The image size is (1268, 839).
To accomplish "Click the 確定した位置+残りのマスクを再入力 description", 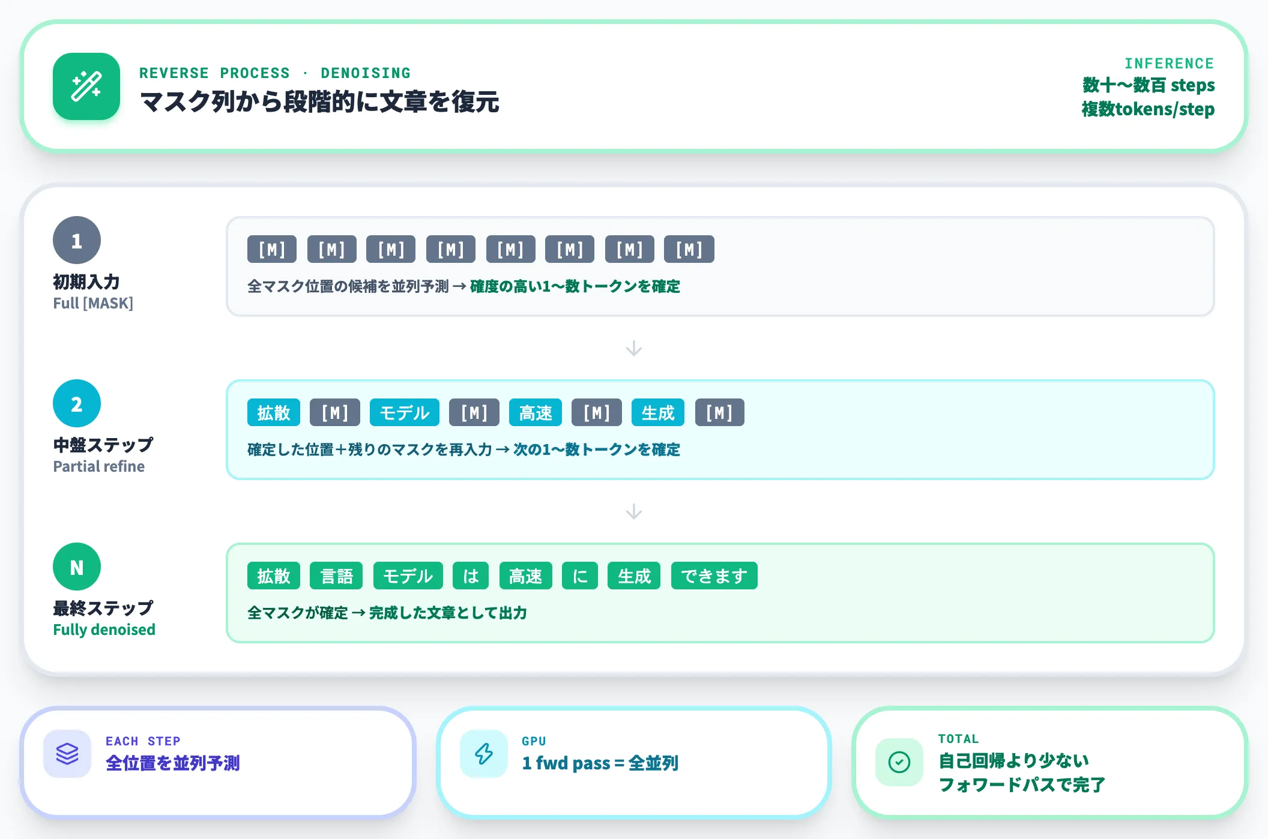I will (370, 450).
